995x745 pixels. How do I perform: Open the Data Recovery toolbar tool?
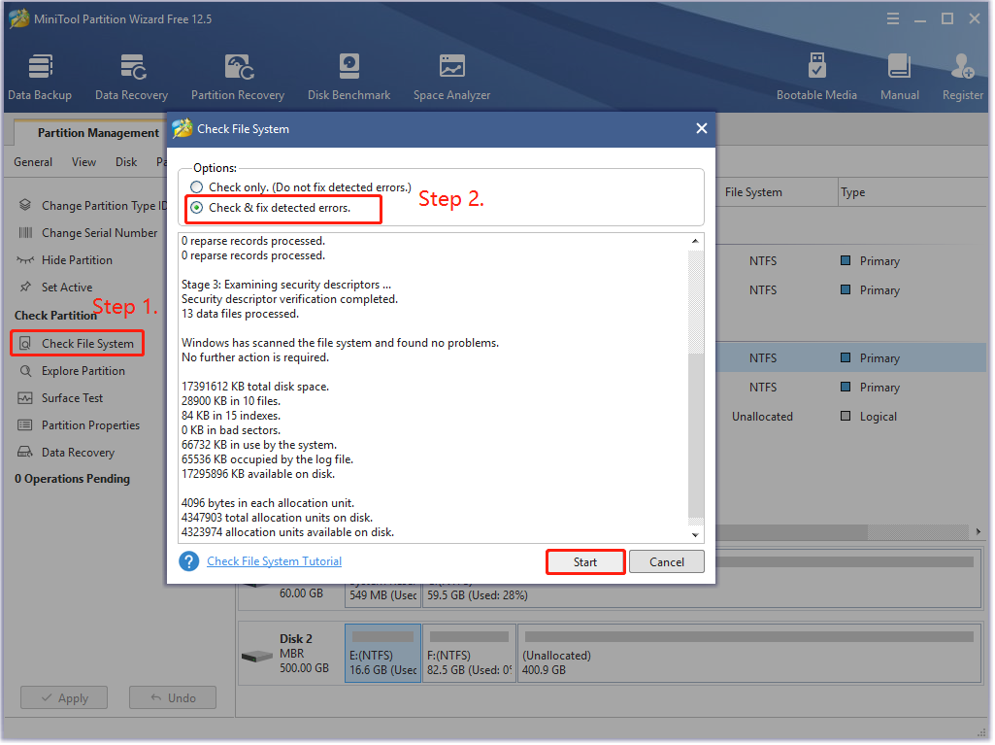coord(131,77)
